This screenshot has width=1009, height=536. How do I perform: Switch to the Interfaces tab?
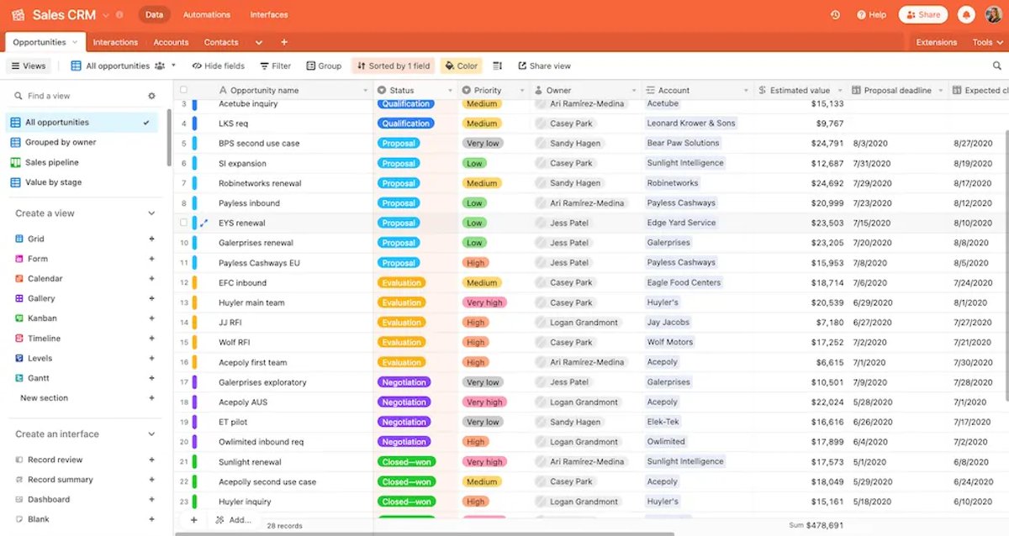point(269,15)
